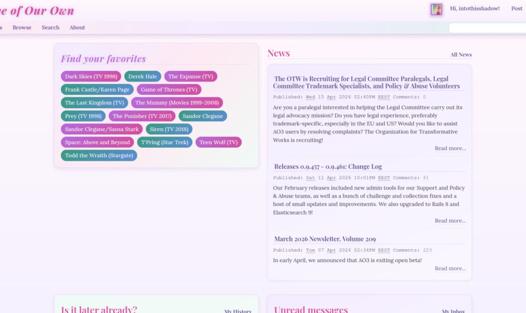Select the Prey (TV 1998) tag

pyautogui.click(x=83, y=116)
